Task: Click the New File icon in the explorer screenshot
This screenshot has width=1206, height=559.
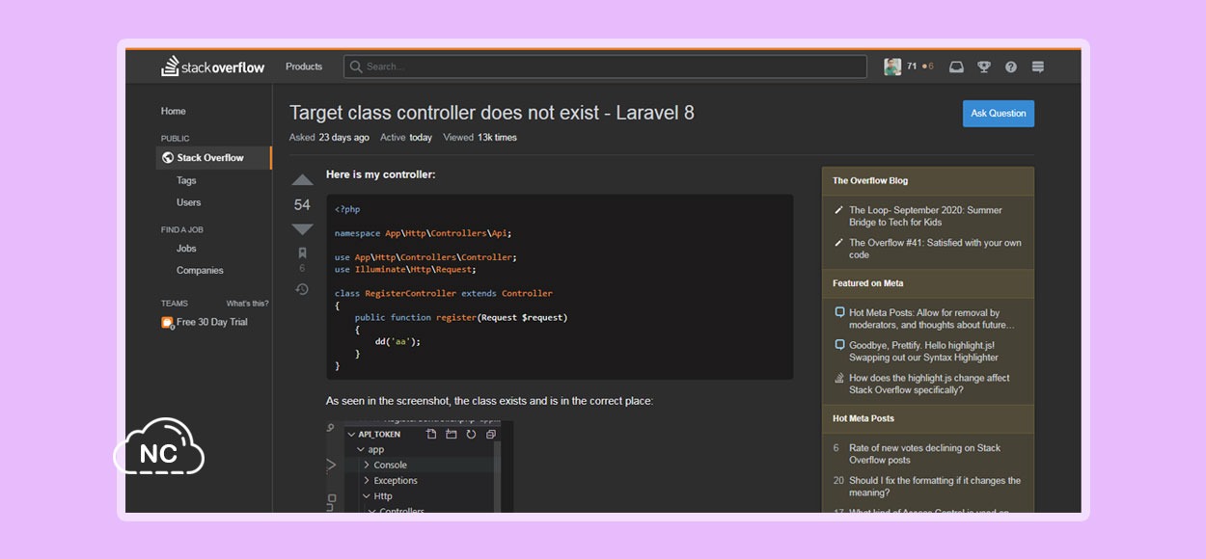Action: click(431, 434)
